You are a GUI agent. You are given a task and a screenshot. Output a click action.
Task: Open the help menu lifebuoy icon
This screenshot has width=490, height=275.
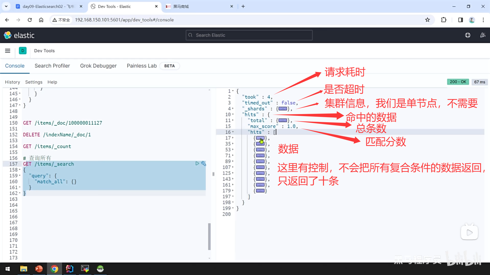pos(468,35)
